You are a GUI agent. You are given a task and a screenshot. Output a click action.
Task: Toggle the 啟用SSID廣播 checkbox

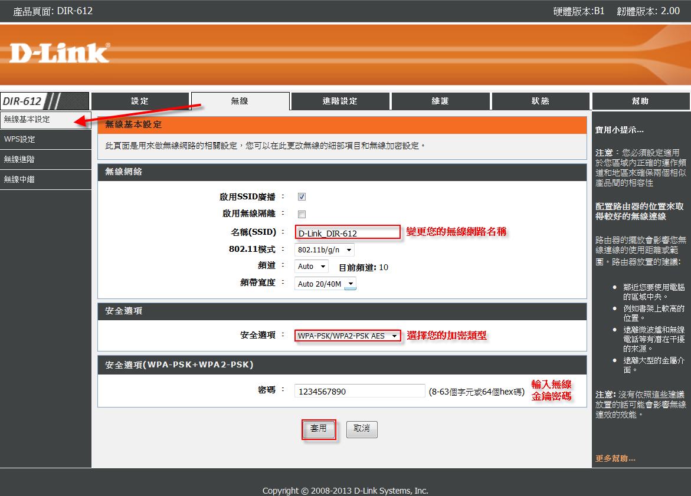tap(302, 196)
